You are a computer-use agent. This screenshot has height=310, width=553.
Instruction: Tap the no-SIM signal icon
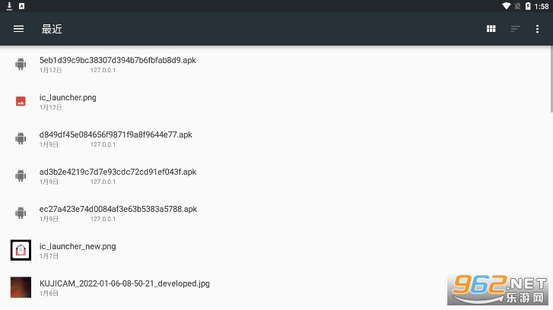(517, 6)
